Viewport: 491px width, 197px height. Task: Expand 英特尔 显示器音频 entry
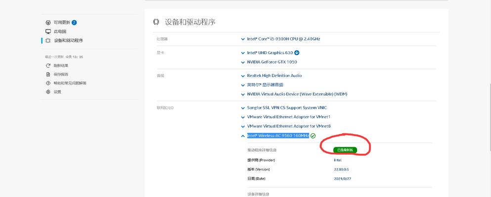243,85
